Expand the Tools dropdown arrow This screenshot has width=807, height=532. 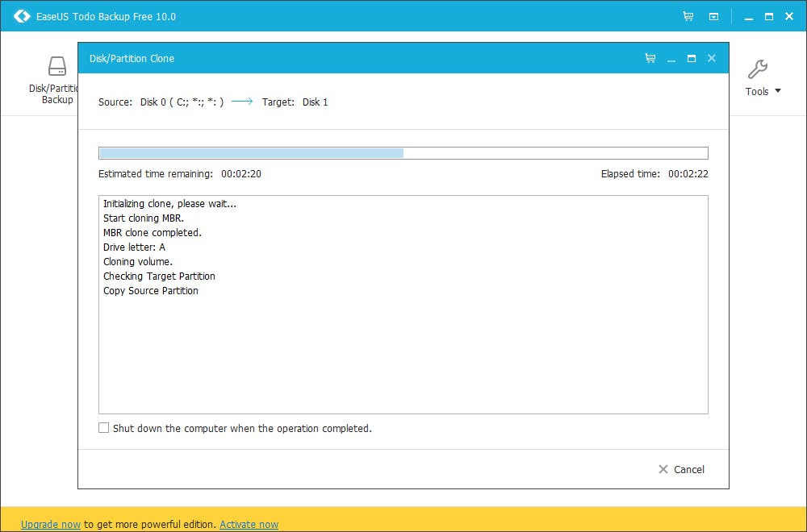pos(778,91)
